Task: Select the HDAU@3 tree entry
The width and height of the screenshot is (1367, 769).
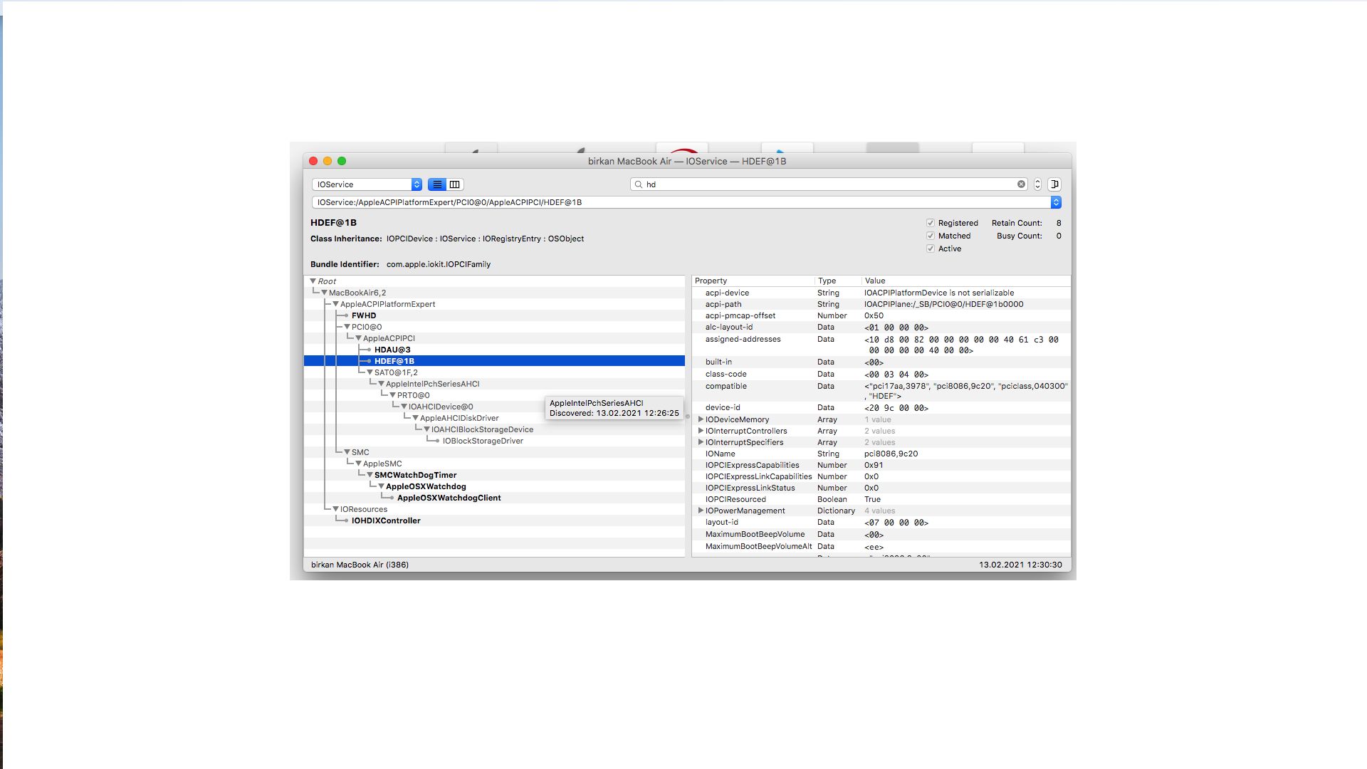Action: [392, 350]
